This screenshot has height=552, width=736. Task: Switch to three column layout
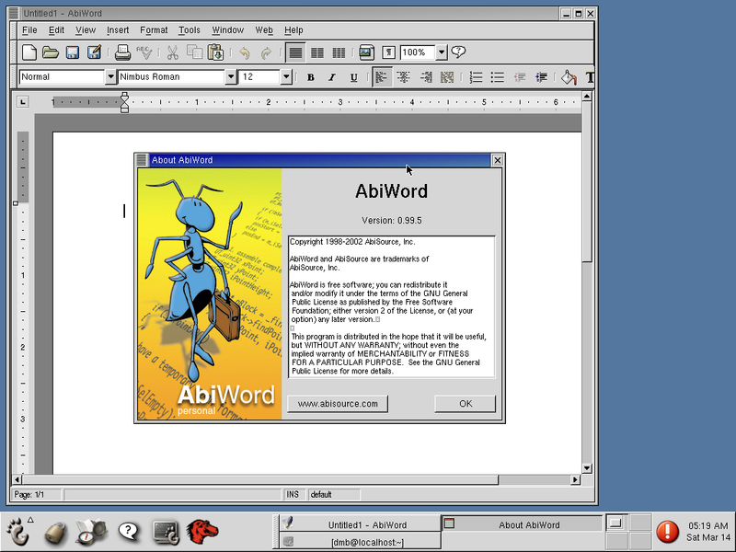click(x=339, y=52)
